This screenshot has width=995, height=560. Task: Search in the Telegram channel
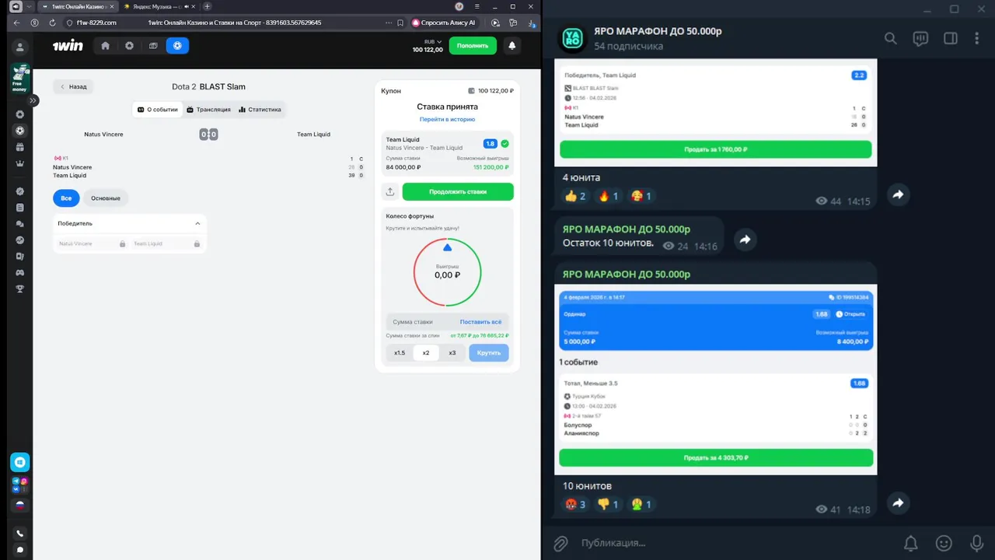point(891,38)
